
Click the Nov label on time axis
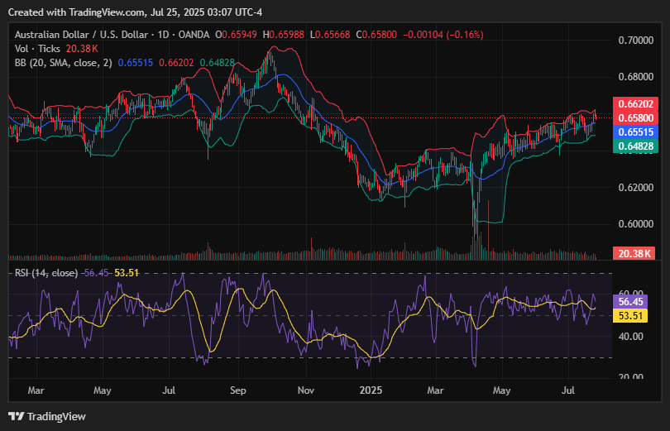click(306, 390)
